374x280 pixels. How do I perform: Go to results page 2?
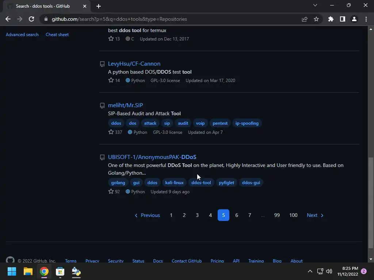[184, 215]
